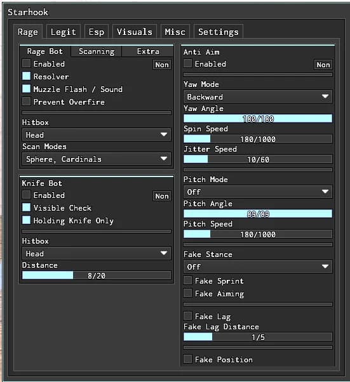Image resolution: width=350 pixels, height=382 pixels.
Task: Toggle Muzzle Flash / Sound checkbox
Action: 26,89
